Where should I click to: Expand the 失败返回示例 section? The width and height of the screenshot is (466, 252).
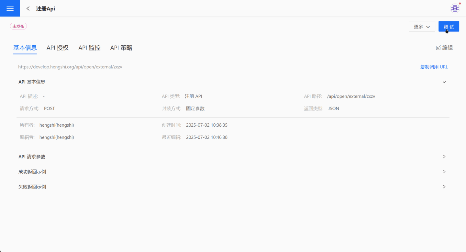[x=444, y=187]
